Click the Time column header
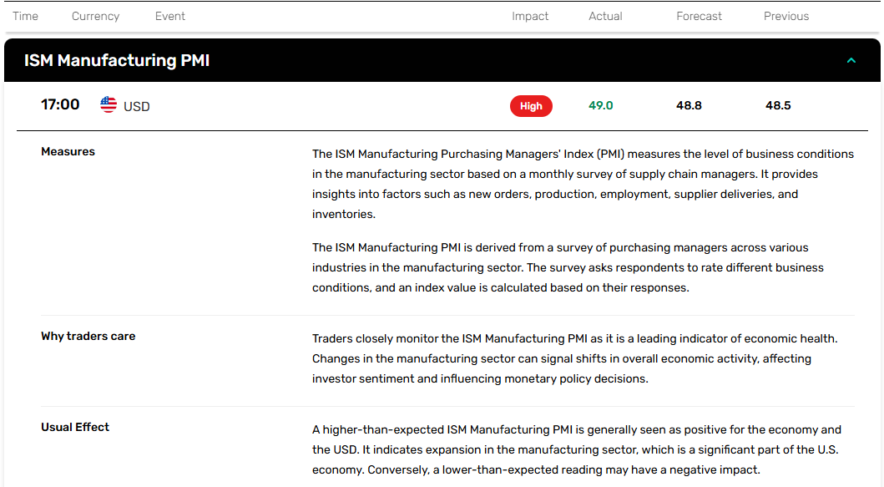Viewport: 884px width, 487px height. point(25,17)
